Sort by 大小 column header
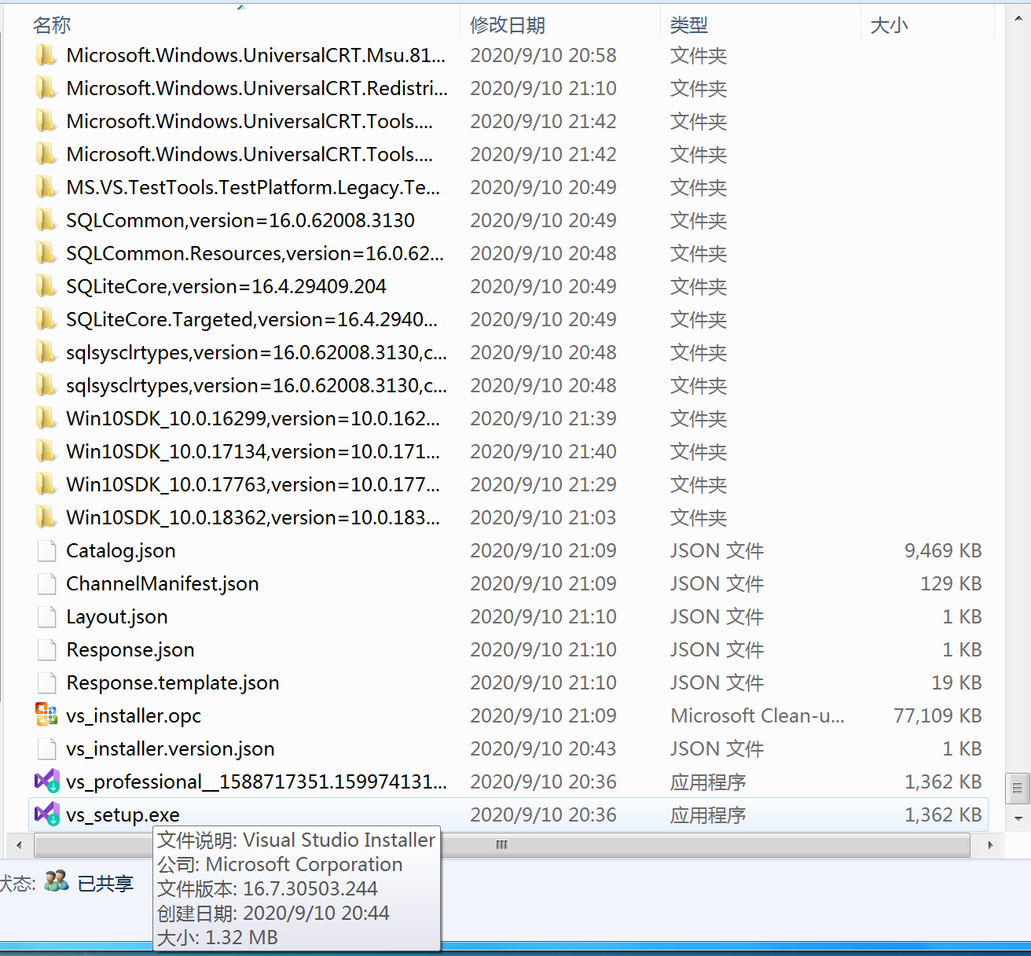Viewport: 1031px width, 956px height. tap(889, 25)
